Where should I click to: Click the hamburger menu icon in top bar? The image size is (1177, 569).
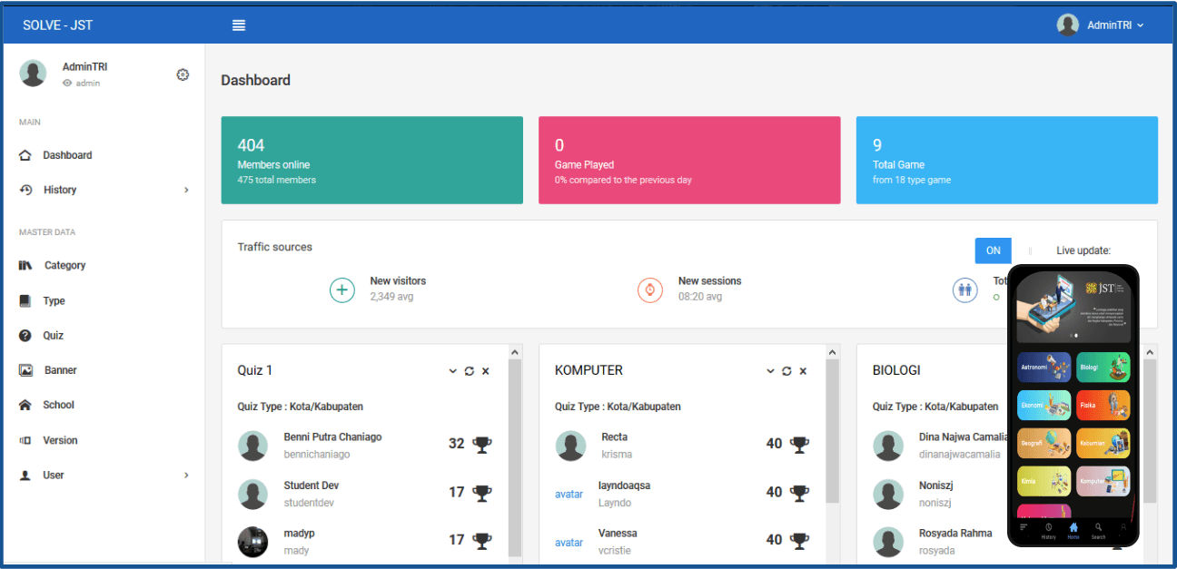coord(239,25)
